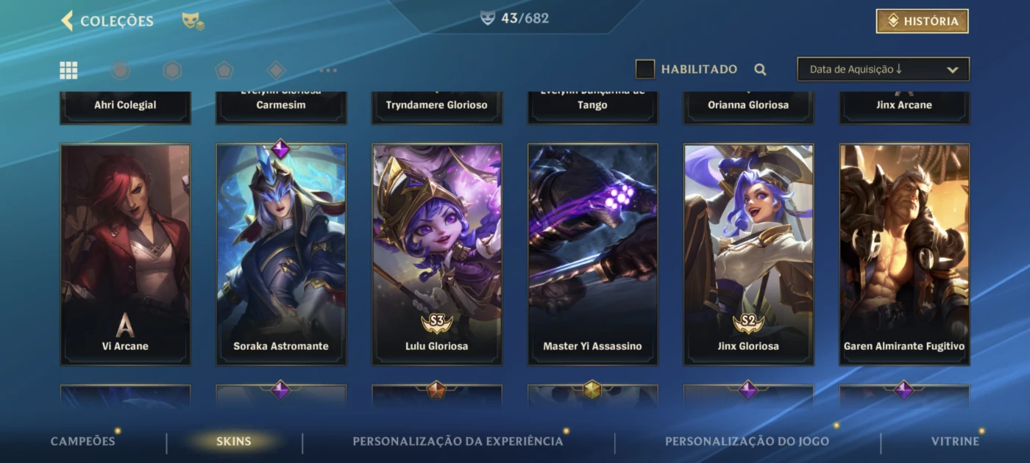Screen dimensions: 1030x463
Task: Expand the Data de Aquisição sort dropdown
Action: [x=883, y=69]
